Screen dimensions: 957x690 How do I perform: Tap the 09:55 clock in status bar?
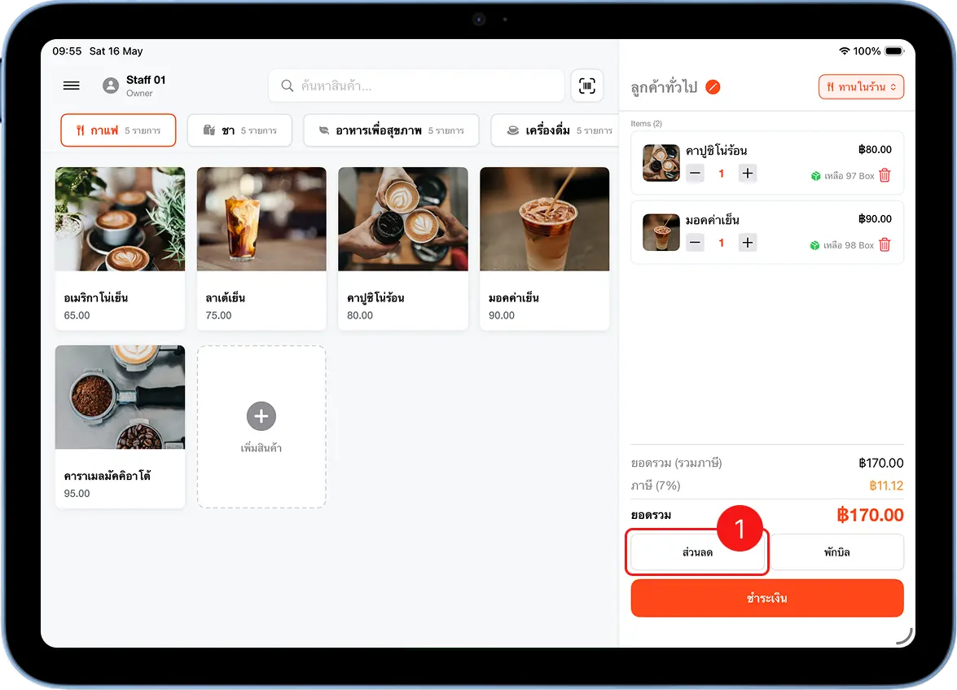pos(67,51)
